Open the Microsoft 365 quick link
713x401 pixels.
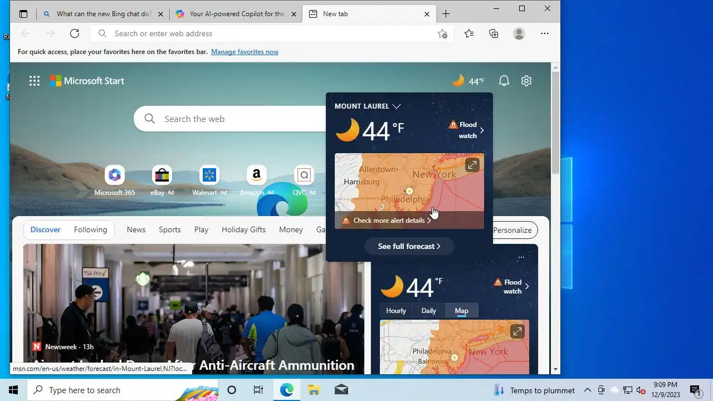click(115, 181)
